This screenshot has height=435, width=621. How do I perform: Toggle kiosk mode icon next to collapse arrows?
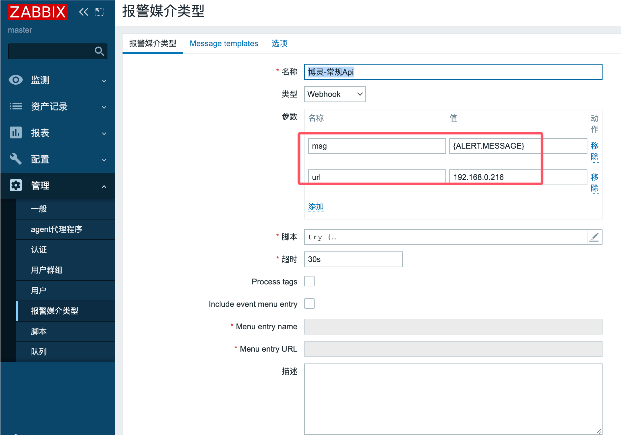point(99,12)
